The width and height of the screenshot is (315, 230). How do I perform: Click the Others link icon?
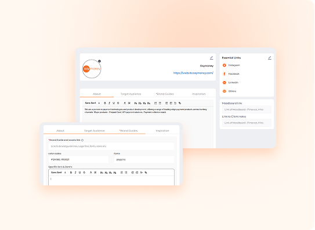point(225,91)
